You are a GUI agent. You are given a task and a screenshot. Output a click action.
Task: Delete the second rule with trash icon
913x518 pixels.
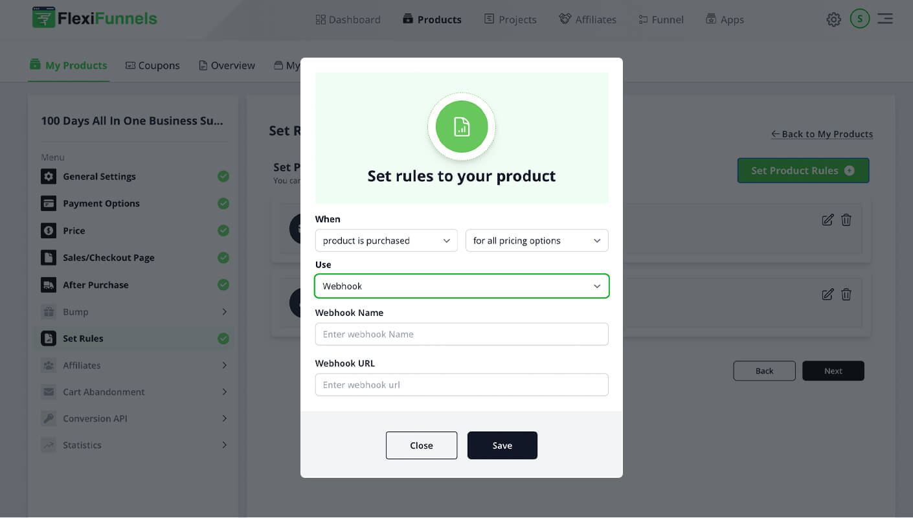[846, 295]
